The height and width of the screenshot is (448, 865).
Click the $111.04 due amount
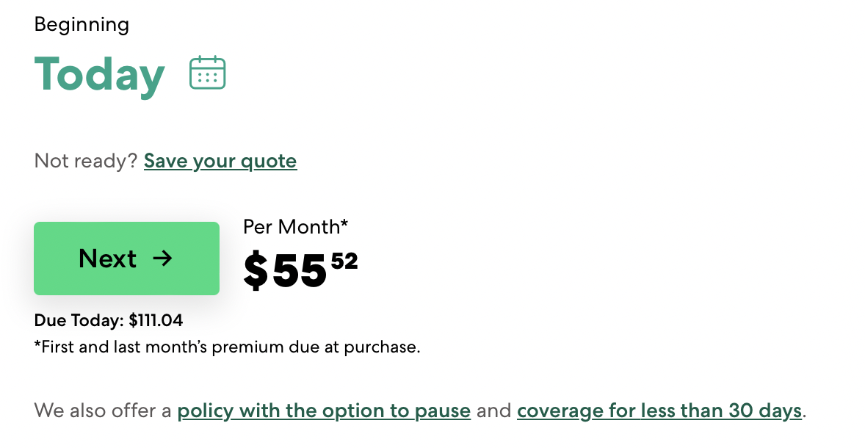156,320
